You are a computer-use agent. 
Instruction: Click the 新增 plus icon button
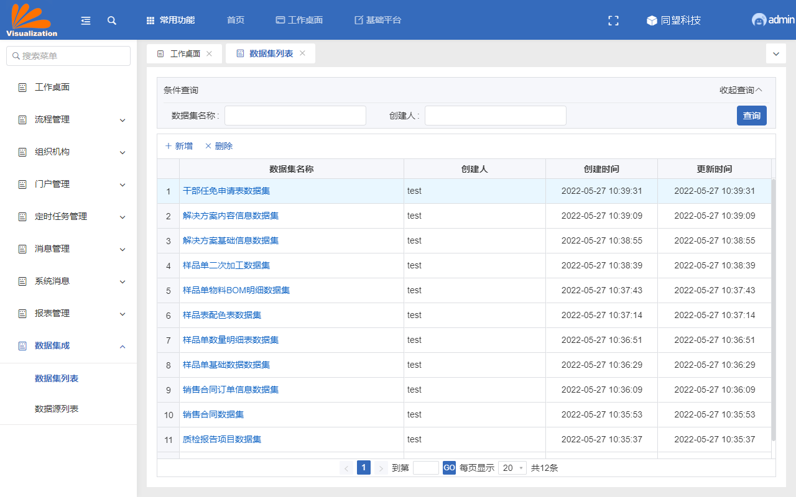178,146
